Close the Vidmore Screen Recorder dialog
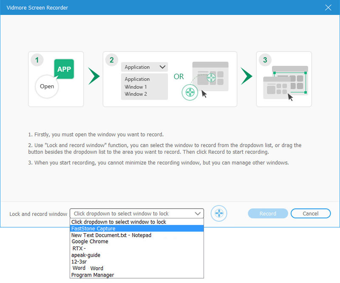Image resolution: width=340 pixels, height=283 pixels. click(x=328, y=8)
